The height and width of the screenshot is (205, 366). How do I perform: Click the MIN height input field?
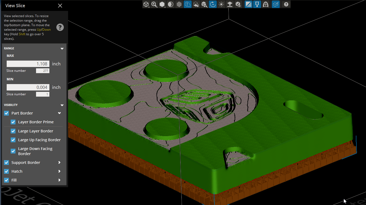[28, 87]
